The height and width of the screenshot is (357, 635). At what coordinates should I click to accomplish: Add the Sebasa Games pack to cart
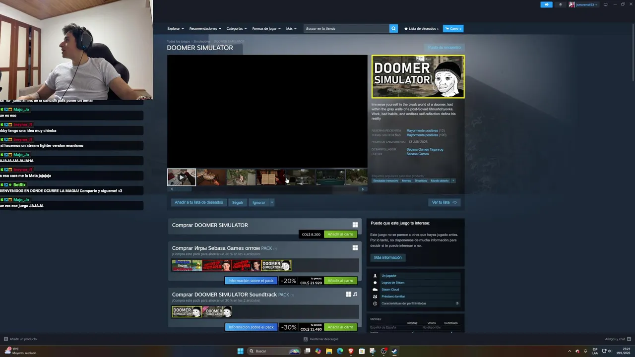point(340,281)
